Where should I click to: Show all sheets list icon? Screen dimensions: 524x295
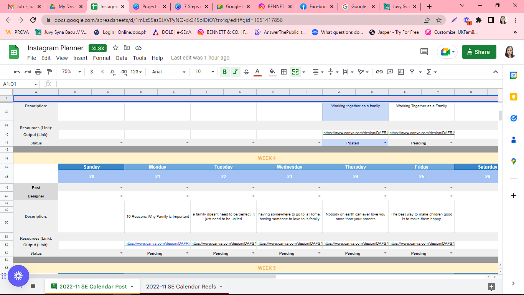click(33, 286)
